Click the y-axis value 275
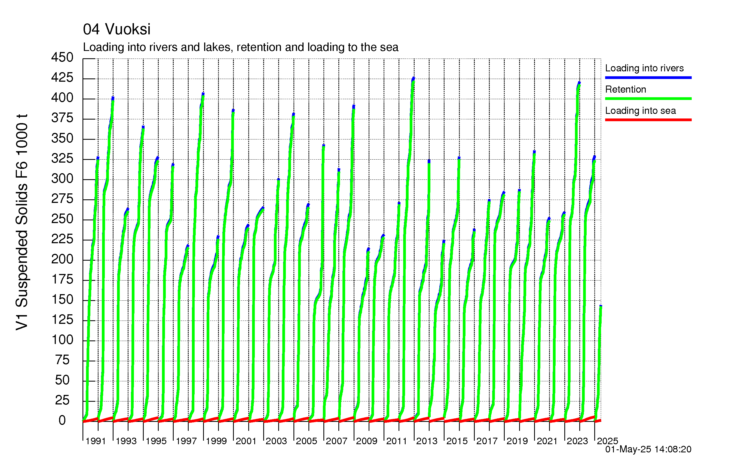The width and height of the screenshot is (735, 463). pyautogui.click(x=62, y=199)
